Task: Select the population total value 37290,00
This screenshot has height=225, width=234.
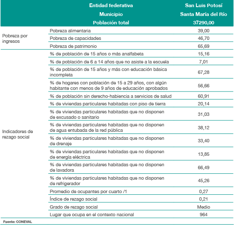Action: [x=203, y=23]
